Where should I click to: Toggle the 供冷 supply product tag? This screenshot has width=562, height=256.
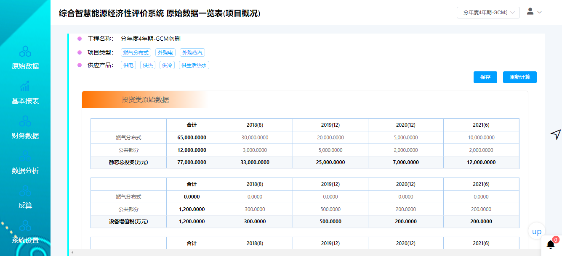click(167, 65)
